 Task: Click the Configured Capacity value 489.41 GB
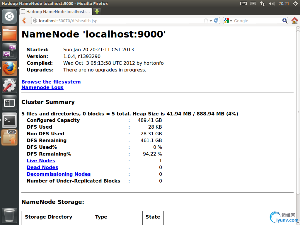(x=150, y=120)
